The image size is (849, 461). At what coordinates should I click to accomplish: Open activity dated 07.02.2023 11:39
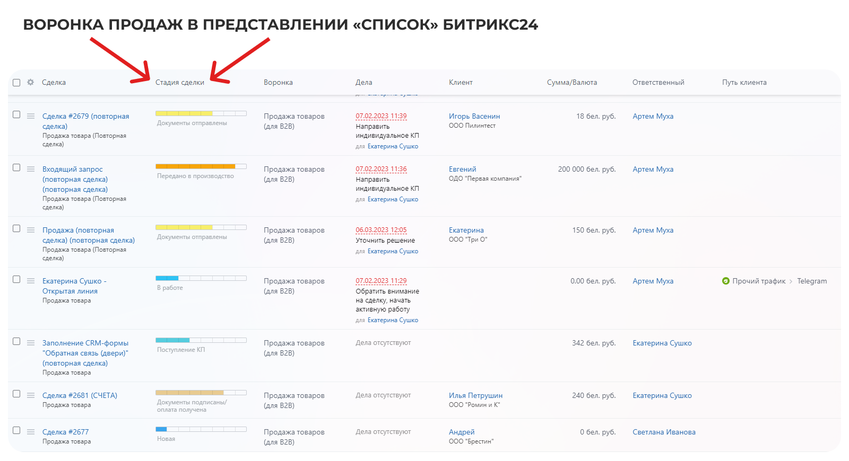click(381, 116)
